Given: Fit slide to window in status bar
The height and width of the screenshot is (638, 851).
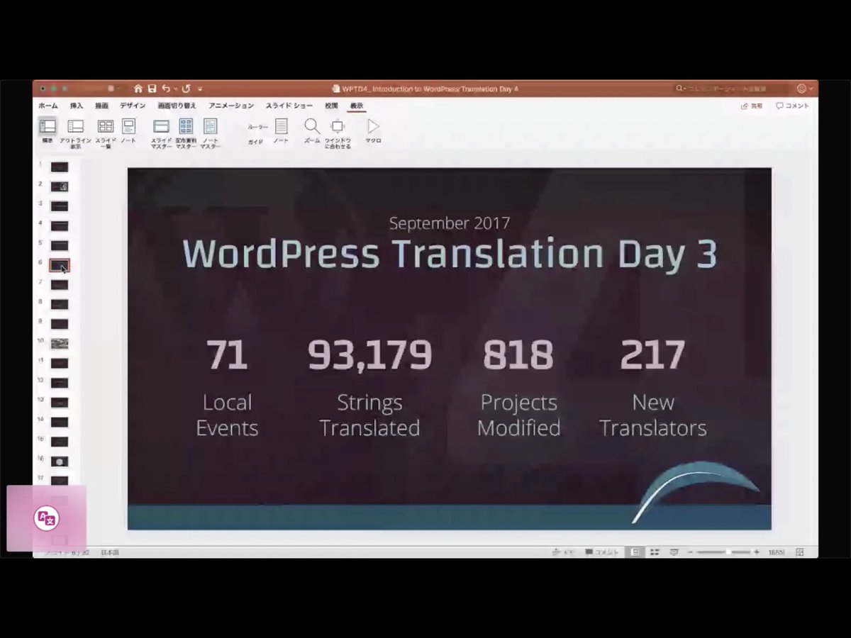Looking at the screenshot, I should pyautogui.click(x=800, y=552).
